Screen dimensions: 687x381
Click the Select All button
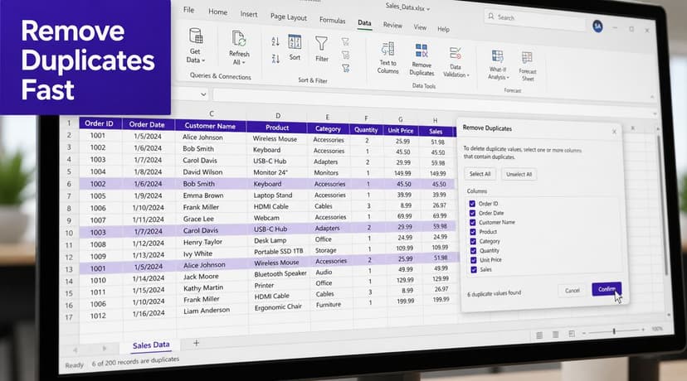coord(480,174)
